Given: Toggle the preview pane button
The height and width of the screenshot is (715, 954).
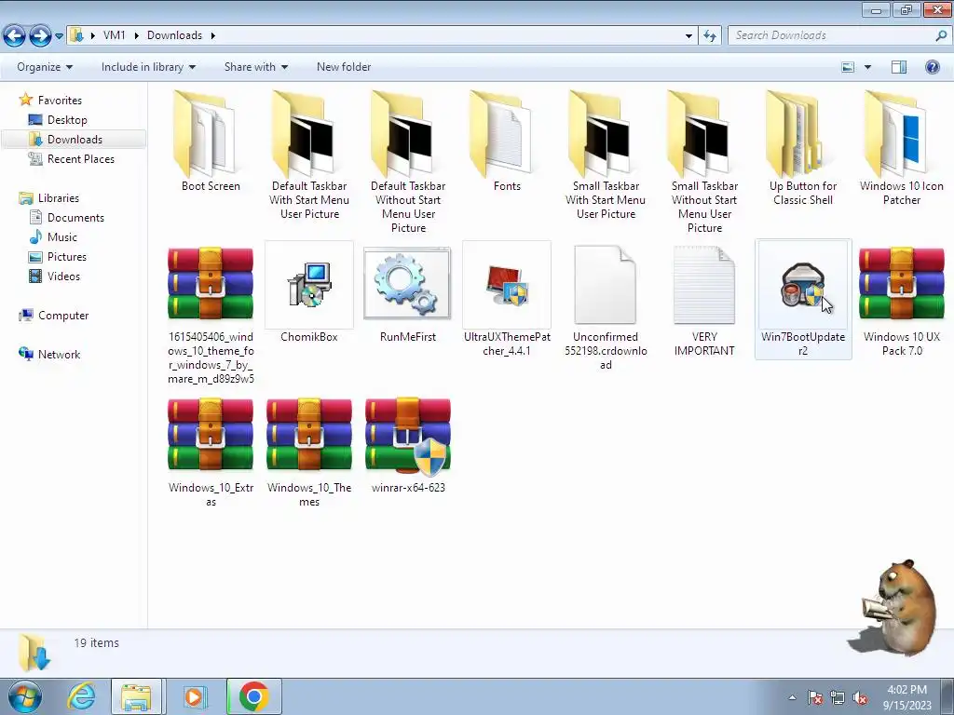Looking at the screenshot, I should tap(899, 67).
